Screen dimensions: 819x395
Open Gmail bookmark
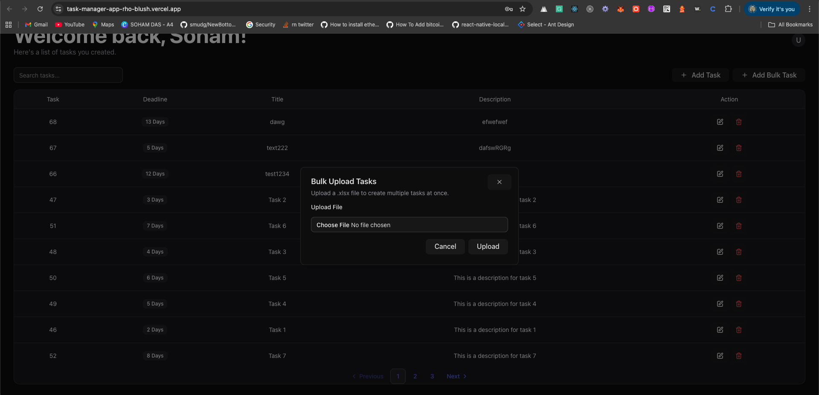[36, 25]
